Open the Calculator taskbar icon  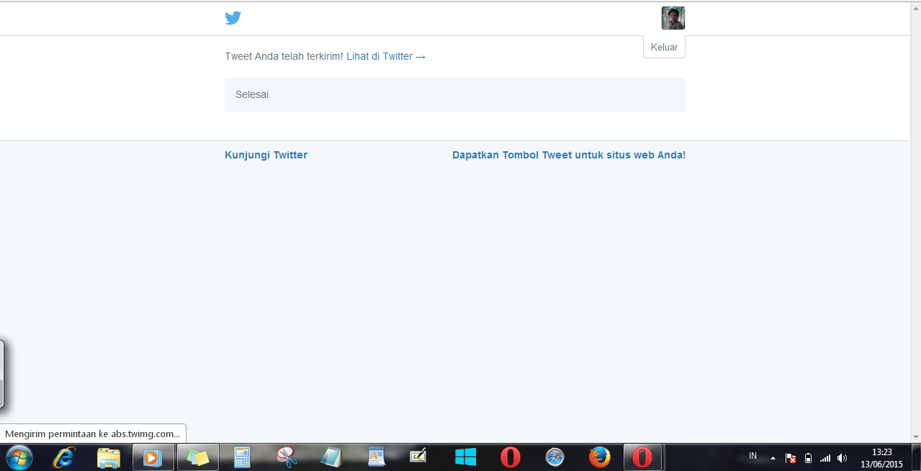[x=242, y=457]
